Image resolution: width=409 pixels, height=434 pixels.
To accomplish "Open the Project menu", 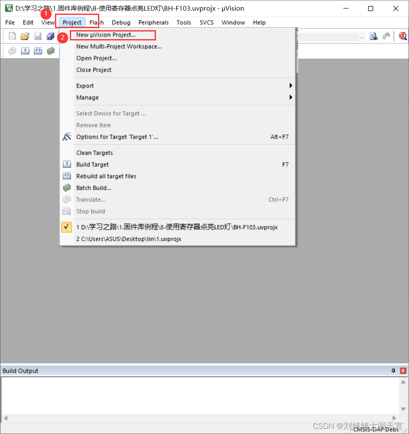I will coord(72,23).
